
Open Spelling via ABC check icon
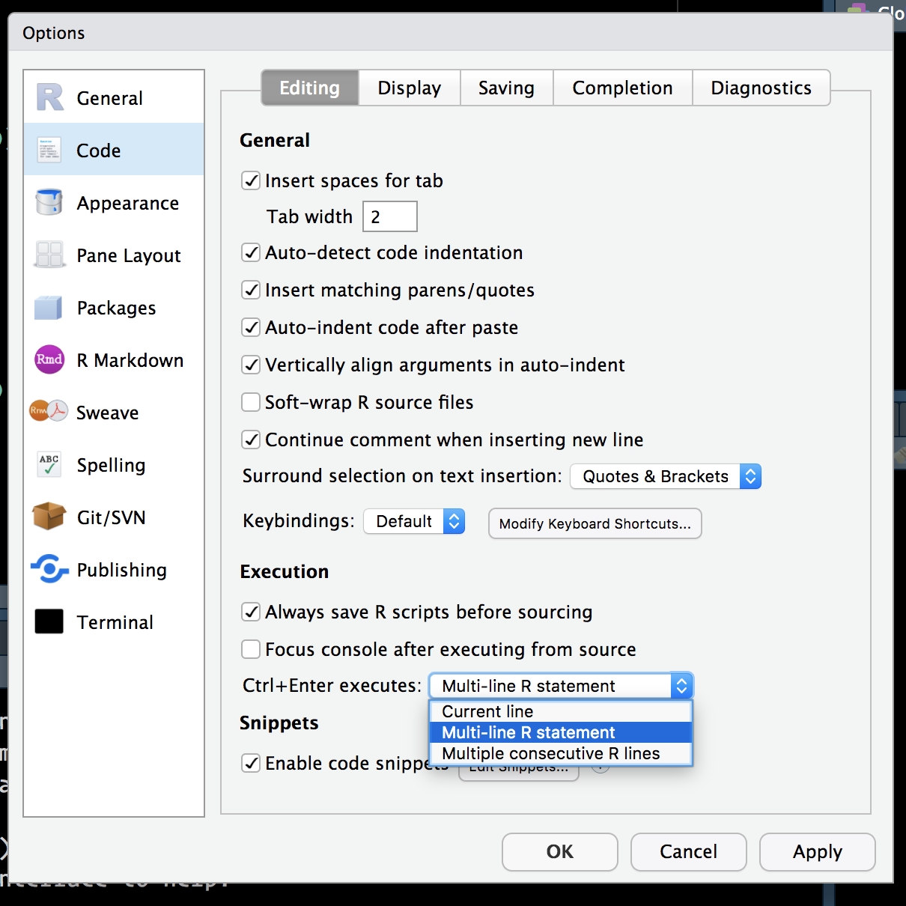tap(49, 464)
